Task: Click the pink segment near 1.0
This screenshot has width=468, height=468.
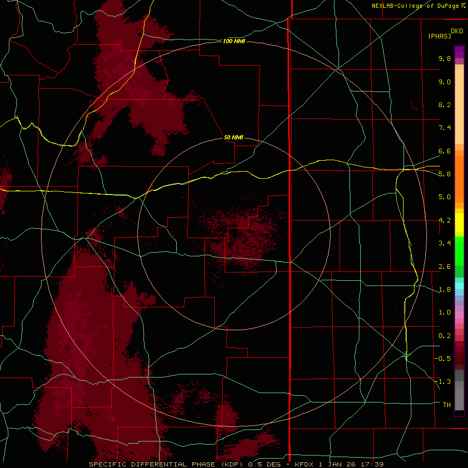Action: [x=459, y=315]
